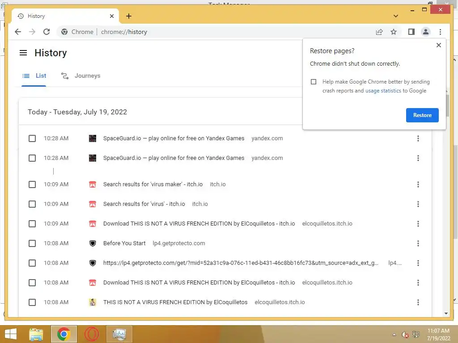Check the 'virus maker' search entry
The image size is (458, 343).
coord(32,184)
